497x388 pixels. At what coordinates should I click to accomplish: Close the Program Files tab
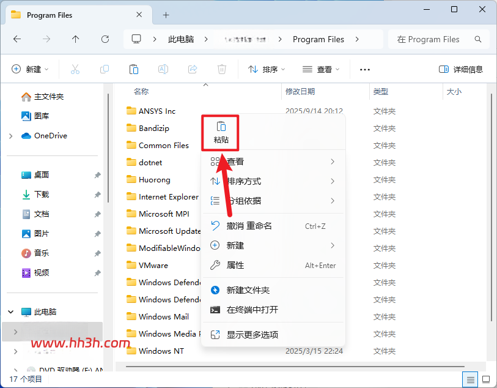(139, 15)
